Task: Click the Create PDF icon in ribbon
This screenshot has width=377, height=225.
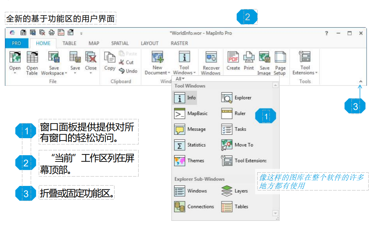Action: pos(233,57)
